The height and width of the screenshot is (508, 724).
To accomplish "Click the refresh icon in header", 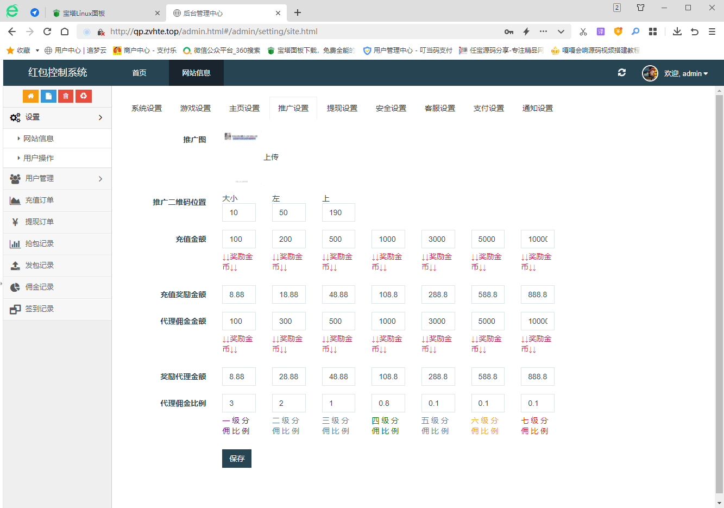I will pyautogui.click(x=622, y=73).
